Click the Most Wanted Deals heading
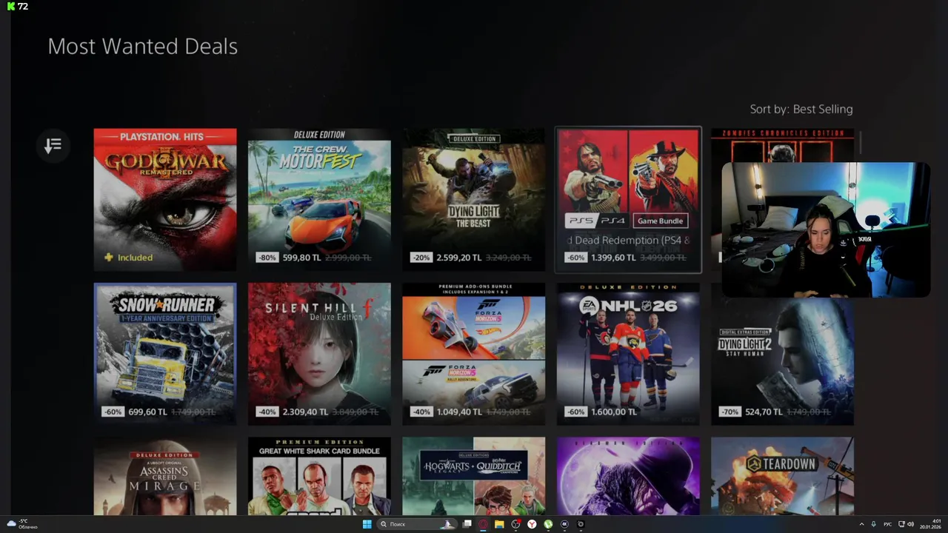This screenshot has width=948, height=533. click(142, 47)
